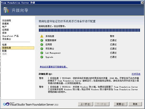Click the 已通过 status of 配置数据库
This screenshot has width=145, height=109.
click(x=113, y=40)
